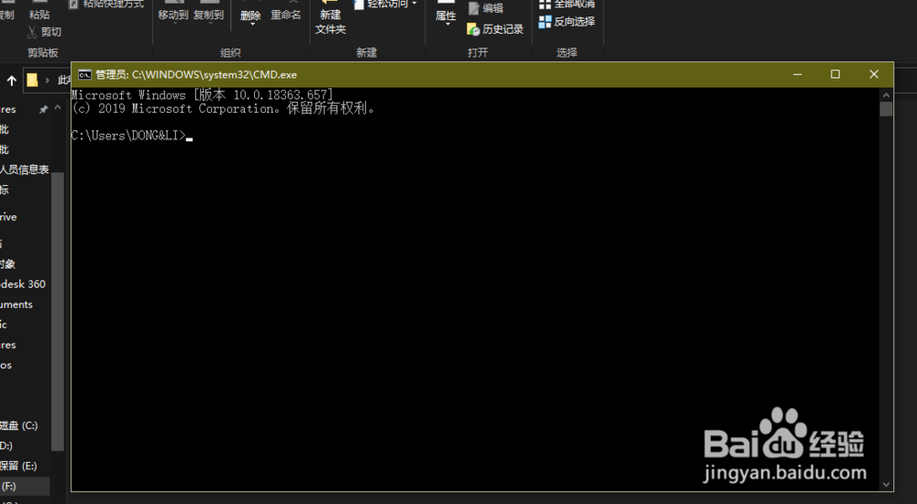Click 全部取消 in the Explorer ribbon
This screenshot has height=504, width=917.
pos(567,5)
